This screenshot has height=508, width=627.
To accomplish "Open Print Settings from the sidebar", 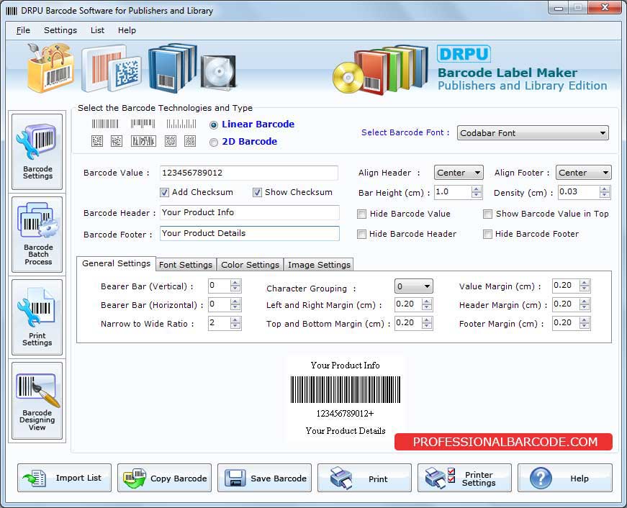I will pyautogui.click(x=37, y=317).
